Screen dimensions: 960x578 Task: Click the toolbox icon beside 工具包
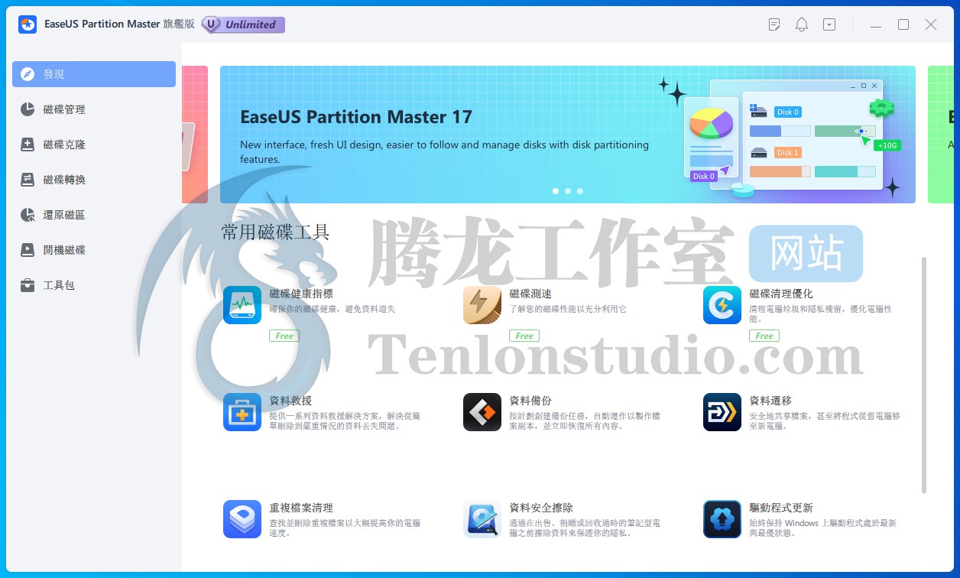click(x=28, y=285)
